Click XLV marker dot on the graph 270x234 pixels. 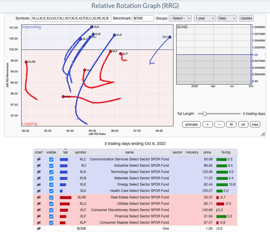170,37
